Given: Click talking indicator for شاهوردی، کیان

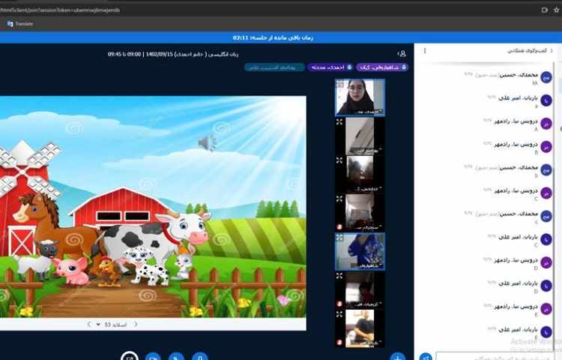Looking at the screenshot, I should [x=382, y=67].
